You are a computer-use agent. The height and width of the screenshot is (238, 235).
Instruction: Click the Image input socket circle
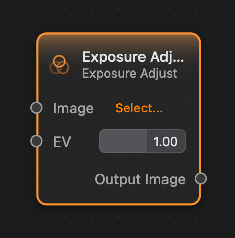coord(36,108)
